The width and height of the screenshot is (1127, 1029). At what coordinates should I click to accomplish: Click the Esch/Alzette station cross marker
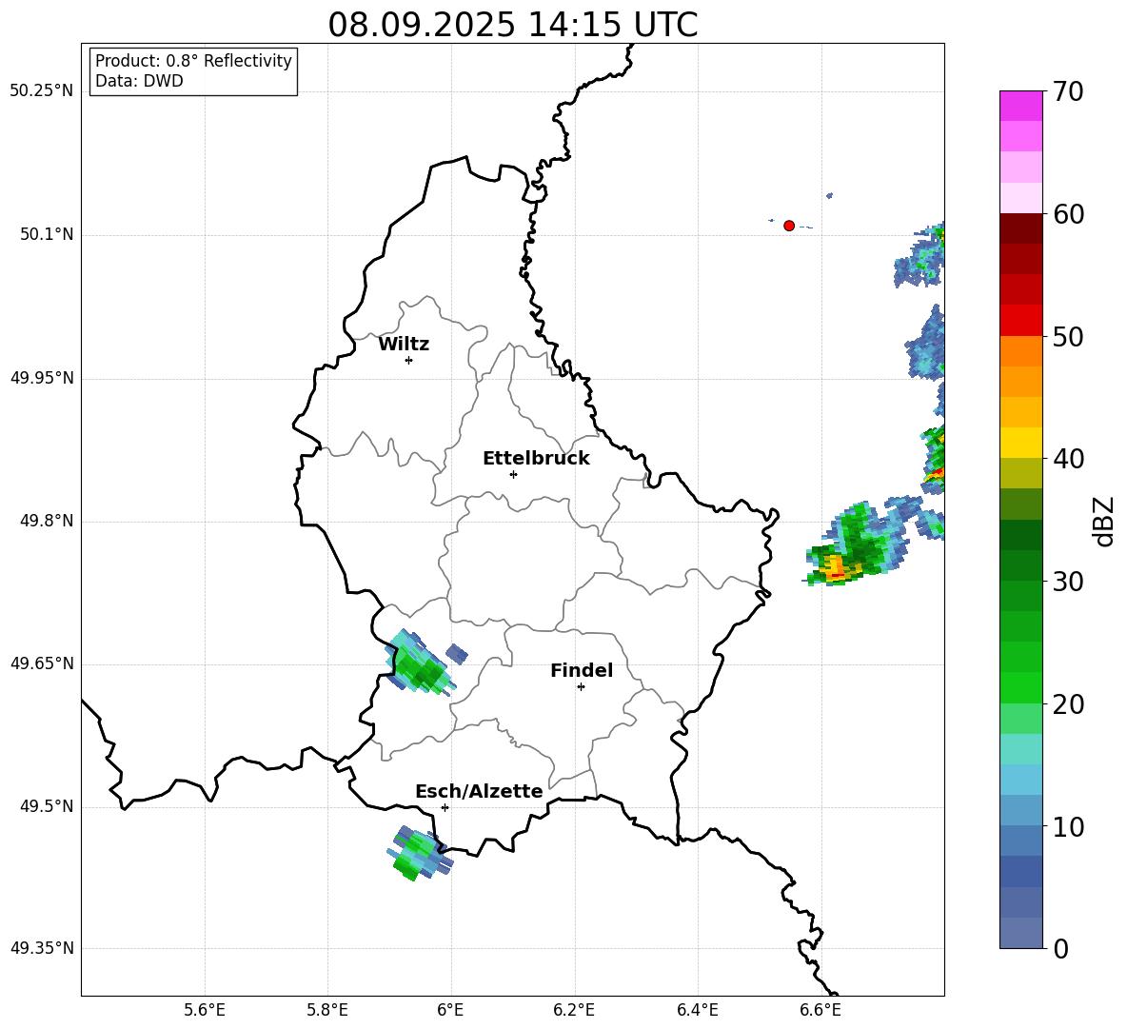(445, 807)
